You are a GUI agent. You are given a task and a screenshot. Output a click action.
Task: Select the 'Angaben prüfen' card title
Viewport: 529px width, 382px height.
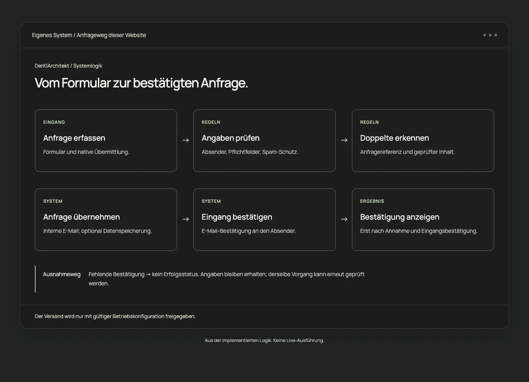click(231, 138)
